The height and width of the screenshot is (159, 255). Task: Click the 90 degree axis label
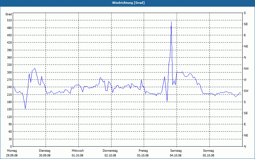11,124
